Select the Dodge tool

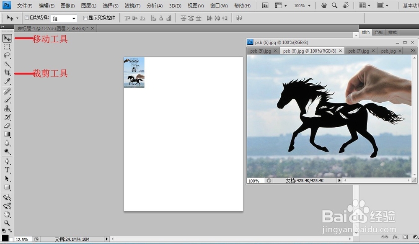pos(7,152)
